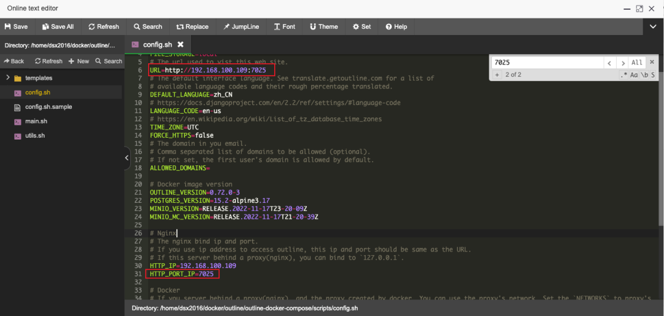664x316 pixels.
Task: Toggle regular expression search option
Action: point(624,74)
